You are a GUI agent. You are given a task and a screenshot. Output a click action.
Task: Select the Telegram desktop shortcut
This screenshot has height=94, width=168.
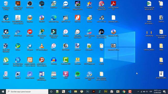(x=30, y=47)
